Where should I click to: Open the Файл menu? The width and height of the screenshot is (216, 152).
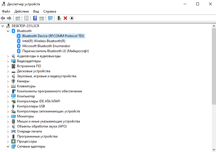tap(6, 11)
